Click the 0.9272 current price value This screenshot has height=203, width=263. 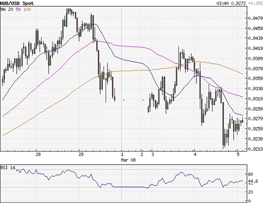click(239, 3)
